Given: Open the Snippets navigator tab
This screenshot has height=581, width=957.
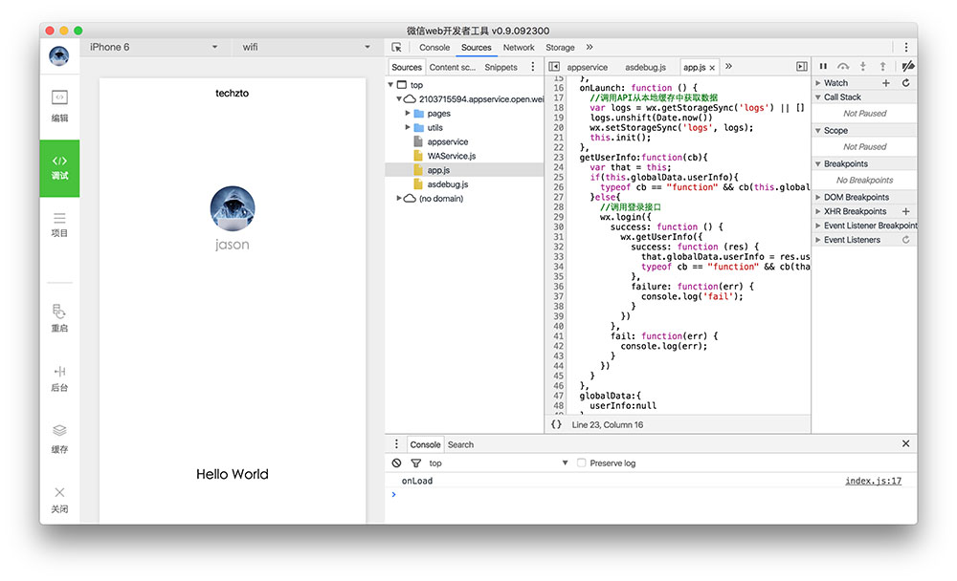Looking at the screenshot, I should pyautogui.click(x=501, y=67).
